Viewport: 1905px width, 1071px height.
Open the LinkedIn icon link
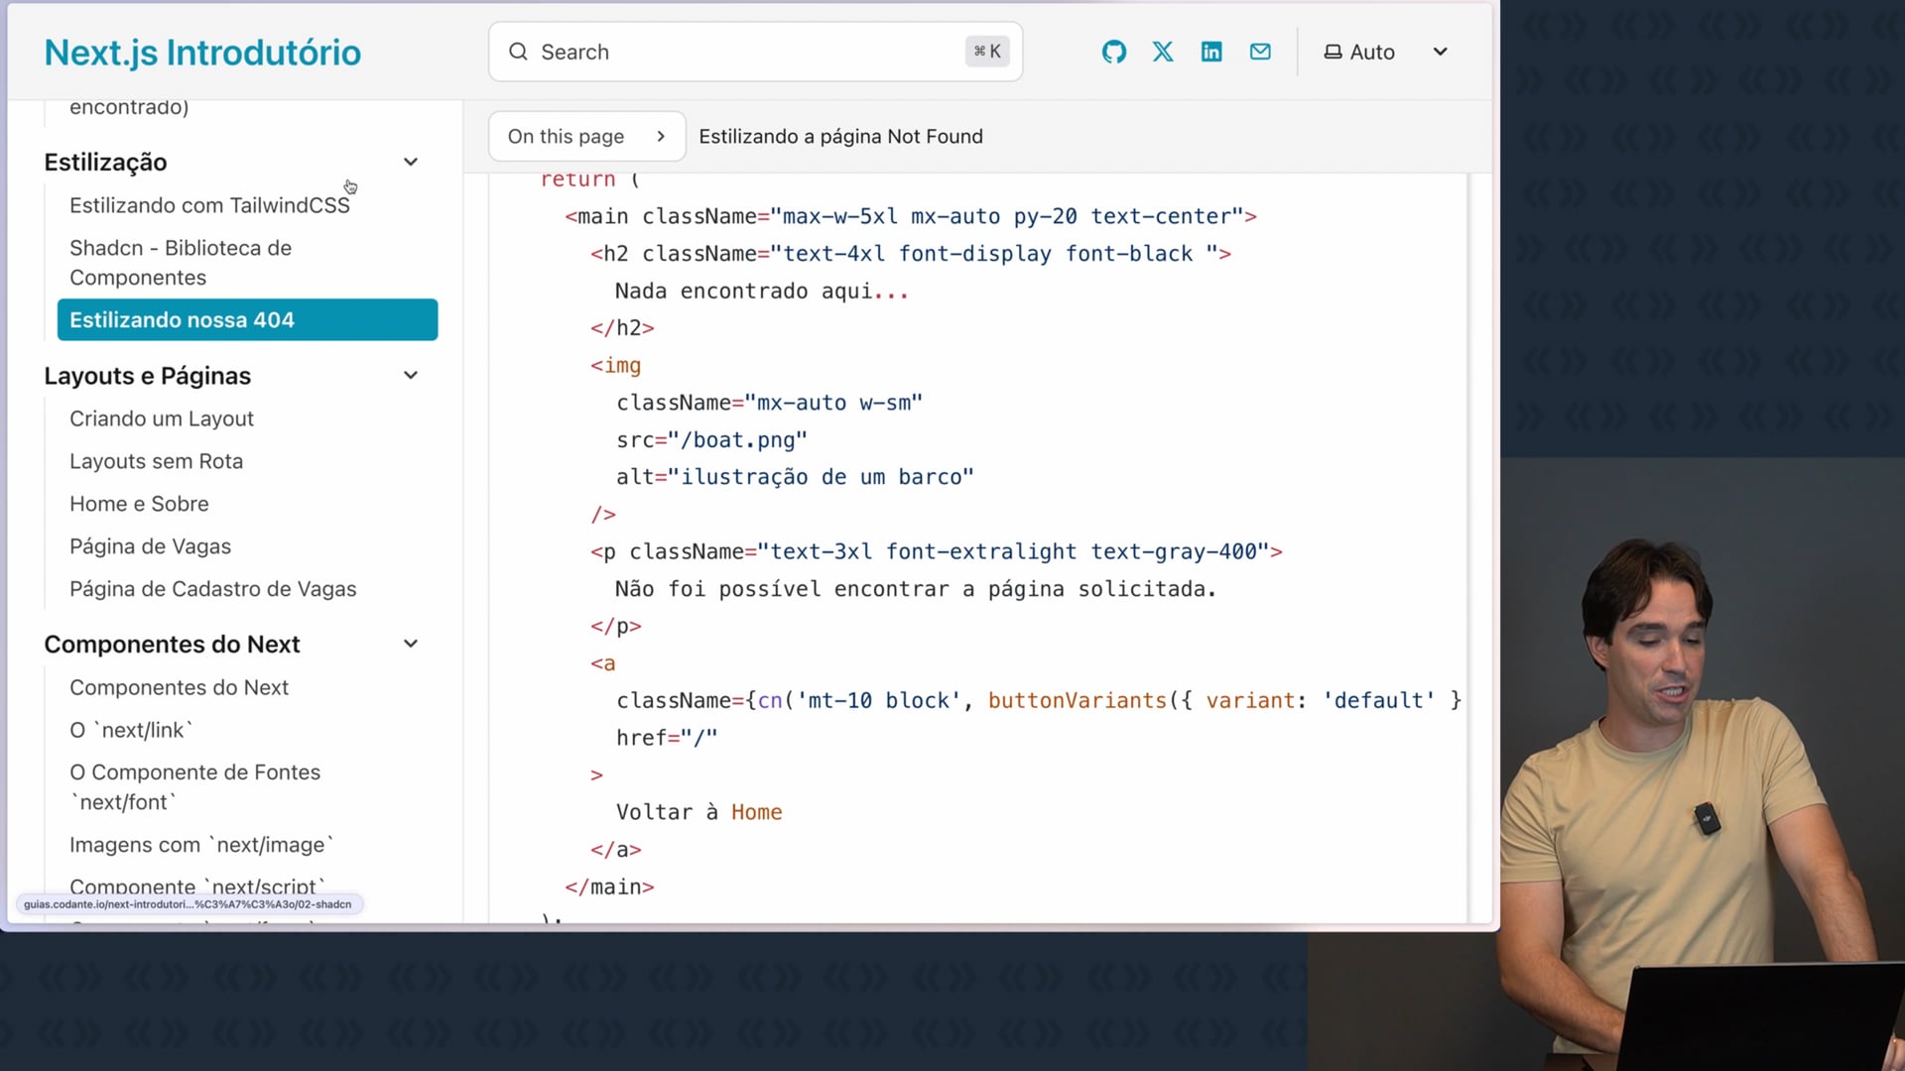[1211, 52]
